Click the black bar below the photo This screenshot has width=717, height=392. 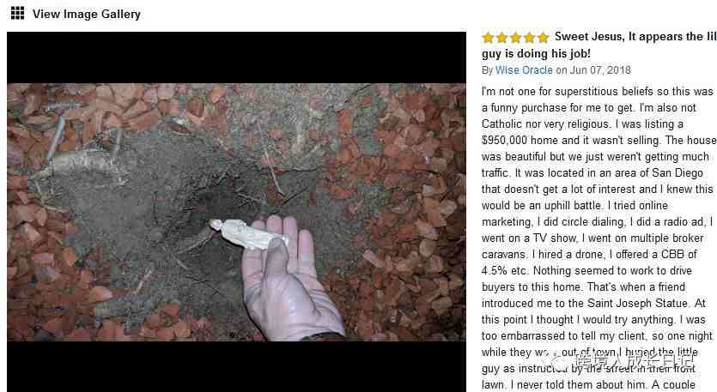click(236, 366)
